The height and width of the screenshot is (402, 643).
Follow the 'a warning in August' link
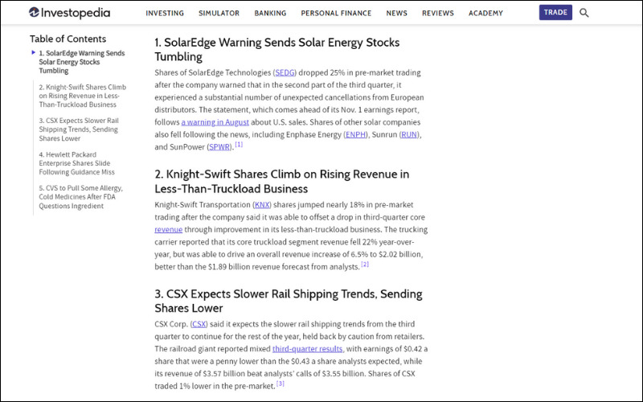click(x=215, y=122)
